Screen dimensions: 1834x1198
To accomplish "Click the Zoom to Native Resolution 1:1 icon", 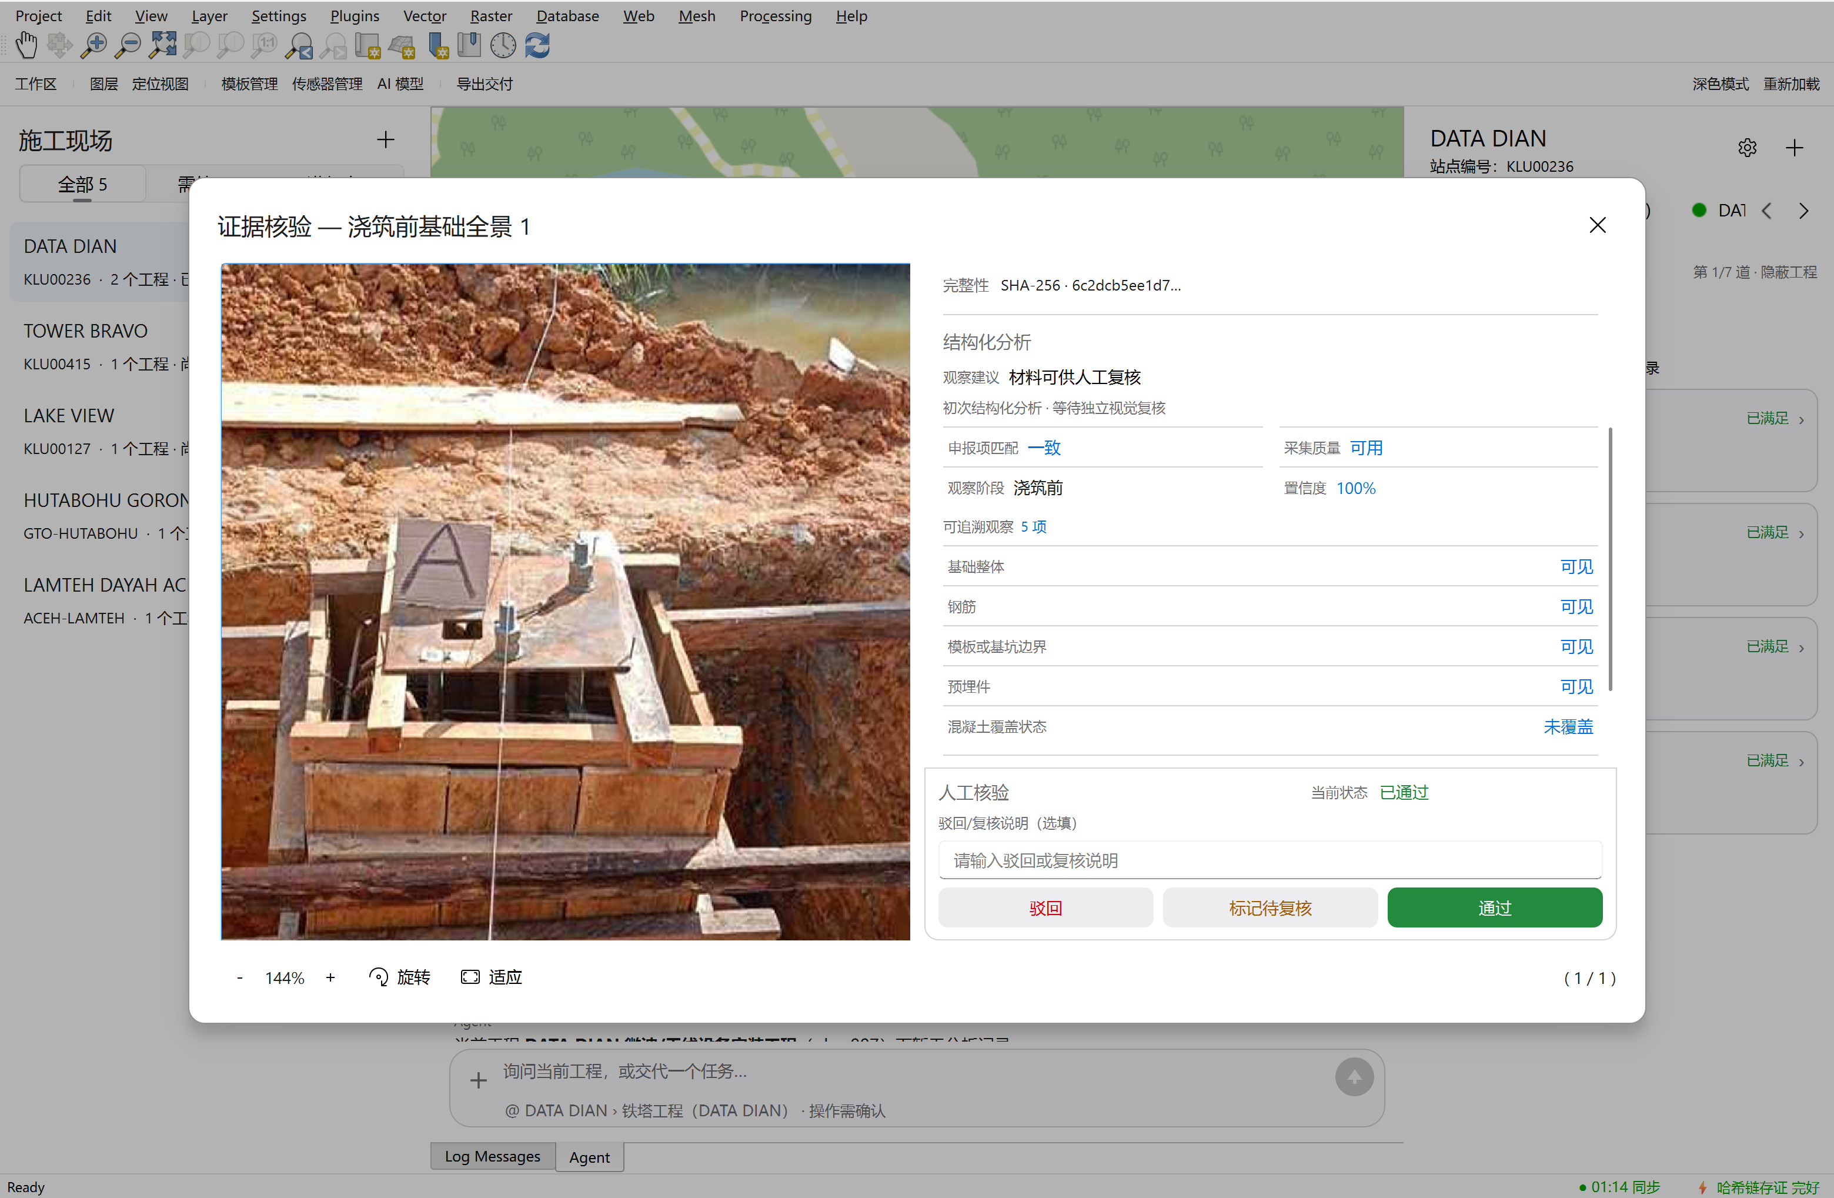I will [x=263, y=45].
